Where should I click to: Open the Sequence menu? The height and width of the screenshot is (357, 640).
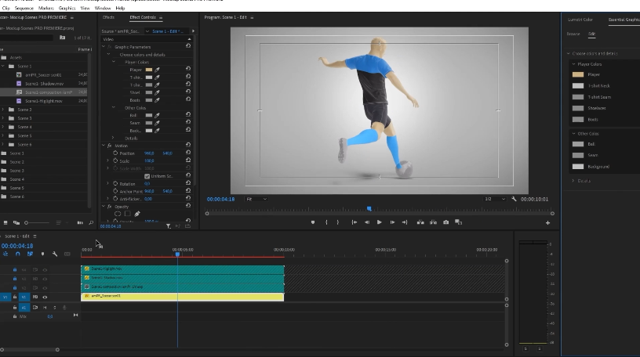[x=24, y=8]
